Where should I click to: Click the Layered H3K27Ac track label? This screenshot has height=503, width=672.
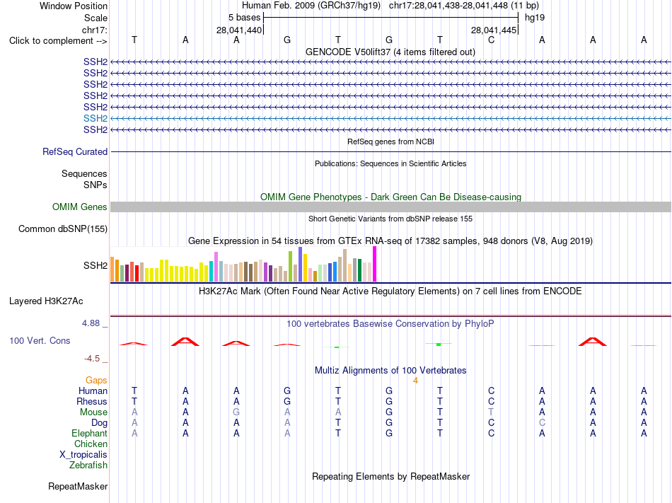click(x=46, y=301)
